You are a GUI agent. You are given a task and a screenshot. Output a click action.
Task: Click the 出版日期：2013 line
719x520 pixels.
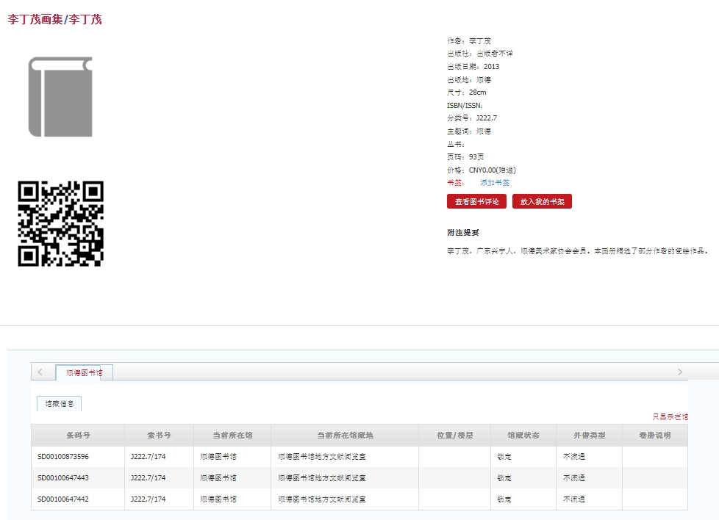[x=473, y=66]
